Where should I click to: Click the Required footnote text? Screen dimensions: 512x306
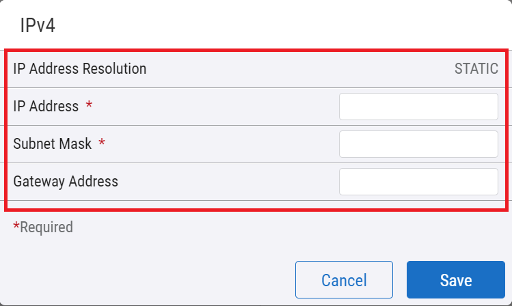coord(46,227)
